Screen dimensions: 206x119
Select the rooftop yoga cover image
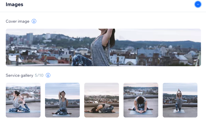point(103,47)
